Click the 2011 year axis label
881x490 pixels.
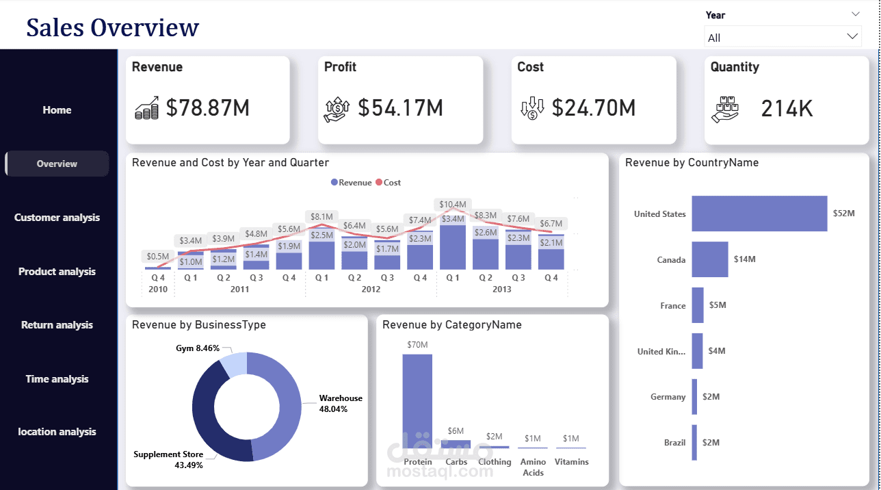239,289
